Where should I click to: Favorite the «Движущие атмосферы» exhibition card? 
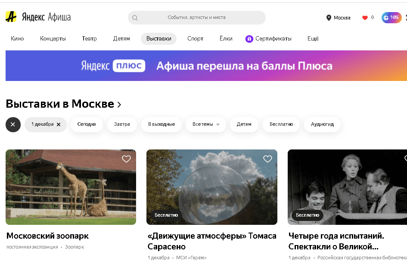(267, 159)
